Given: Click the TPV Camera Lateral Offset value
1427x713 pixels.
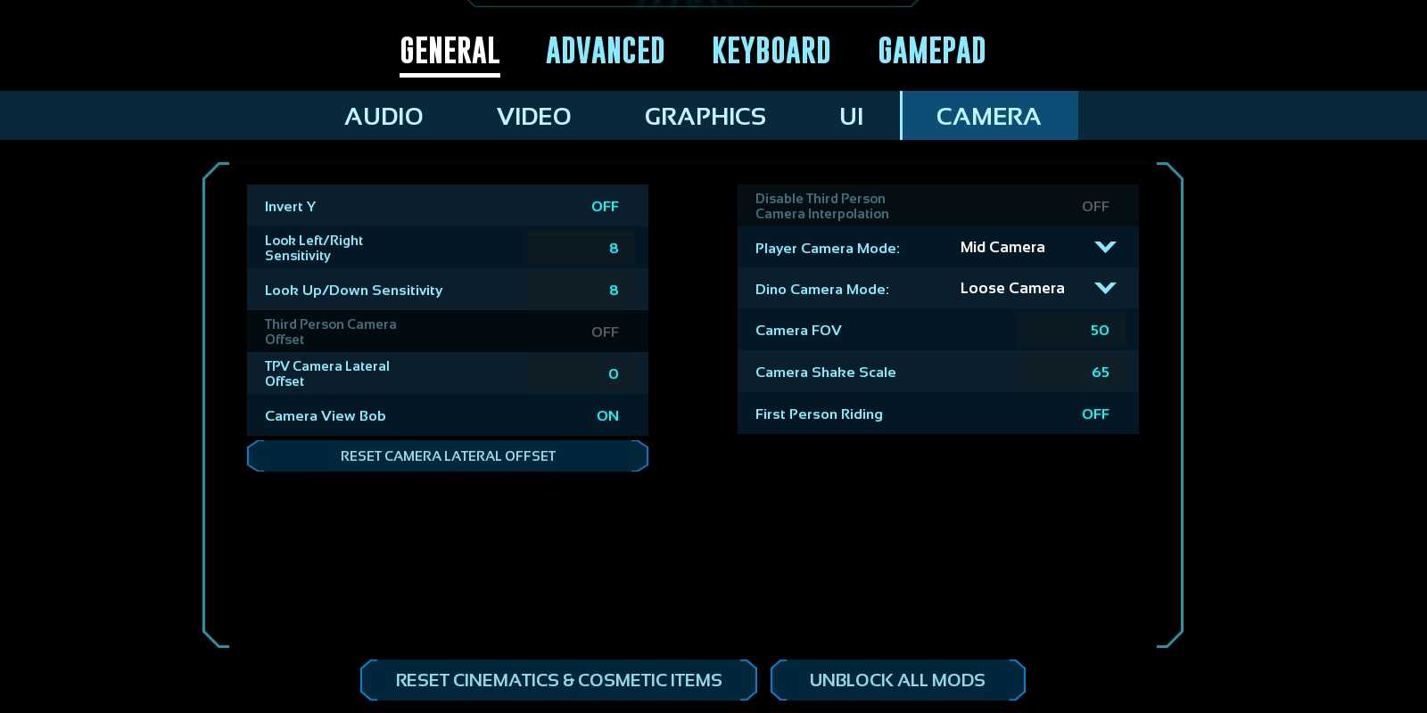Looking at the screenshot, I should tap(581, 373).
